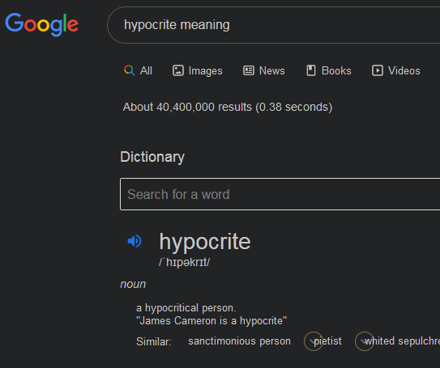Click the Google logo

pyautogui.click(x=41, y=24)
